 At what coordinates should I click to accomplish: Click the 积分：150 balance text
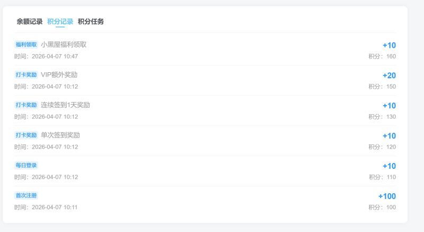coord(382,87)
